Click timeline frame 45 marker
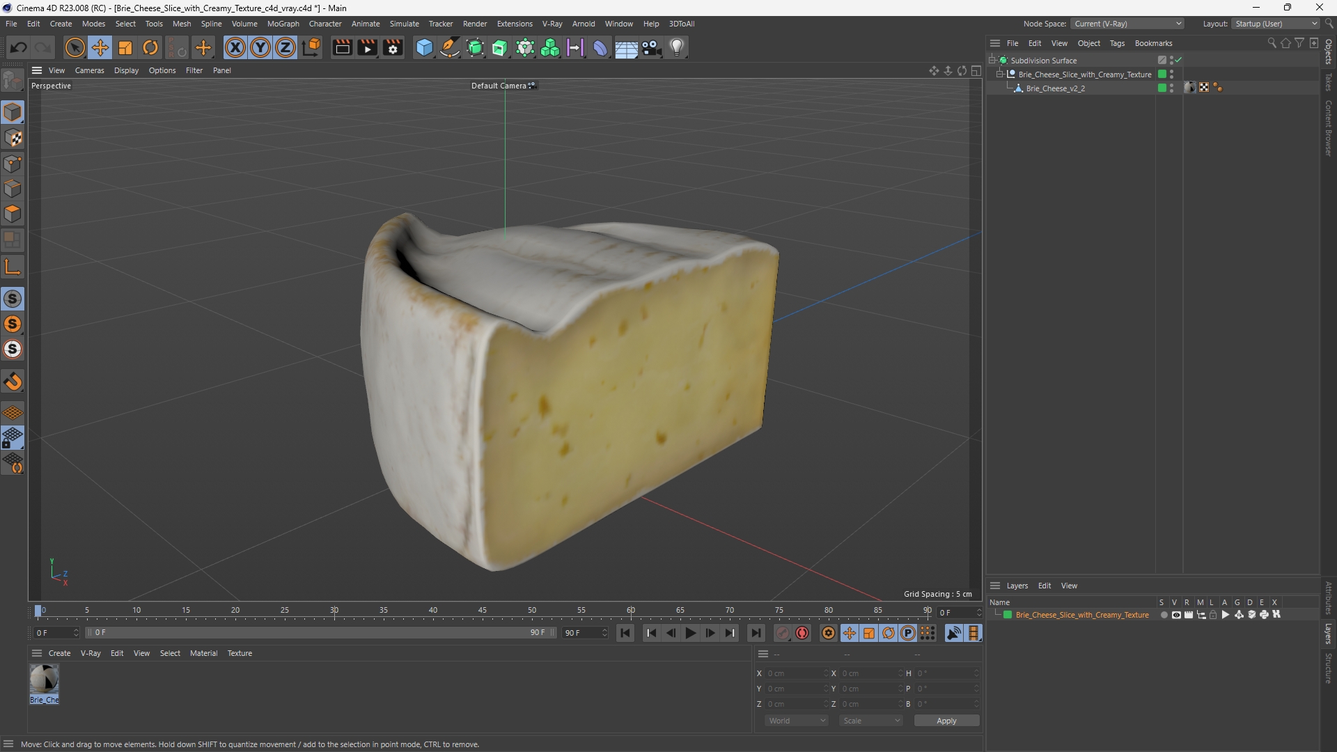The width and height of the screenshot is (1337, 752). (483, 611)
